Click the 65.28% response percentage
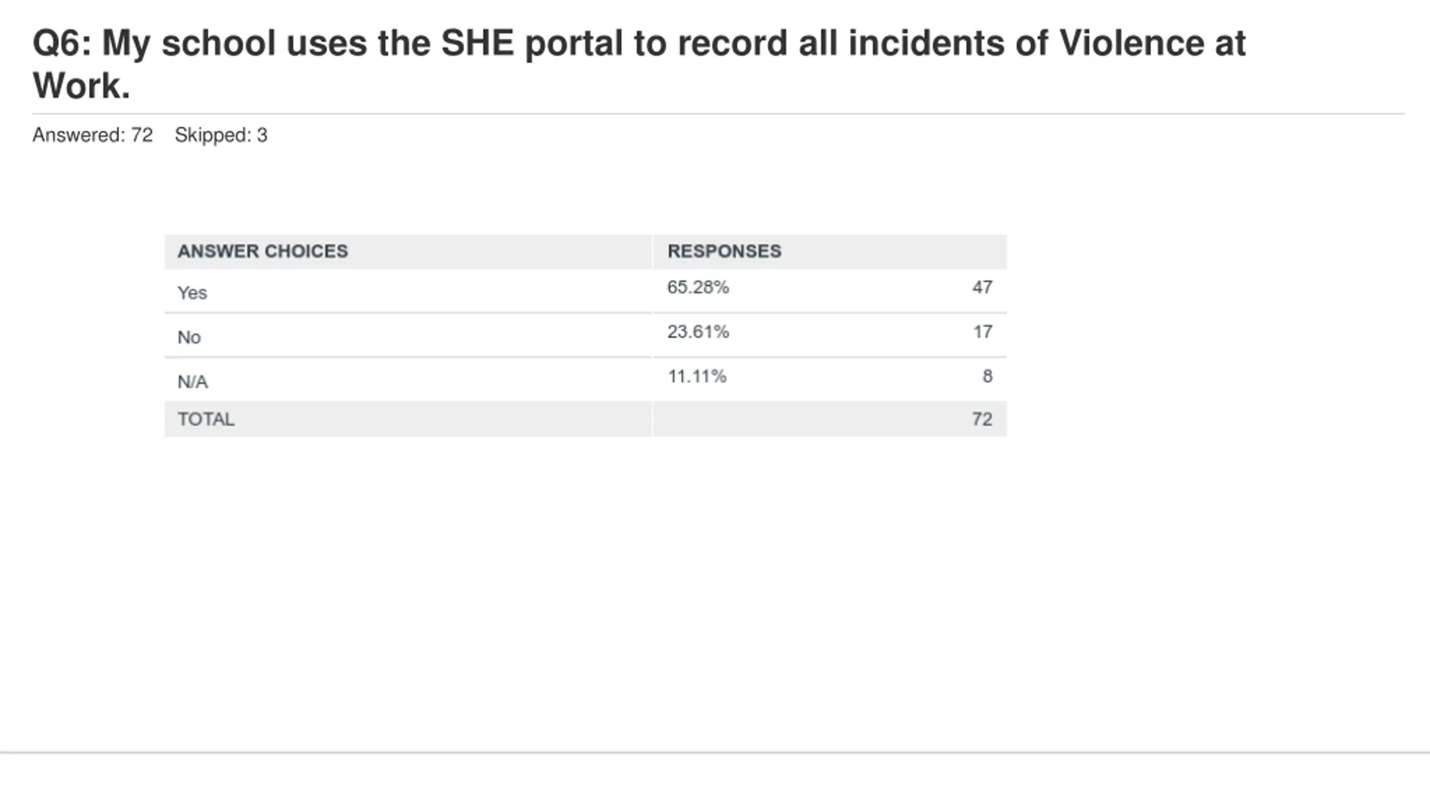The image size is (1430, 804). [x=698, y=287]
